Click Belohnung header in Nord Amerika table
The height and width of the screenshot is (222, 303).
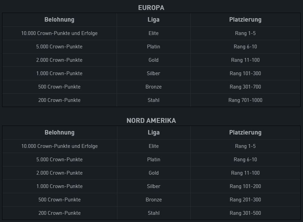59,132
